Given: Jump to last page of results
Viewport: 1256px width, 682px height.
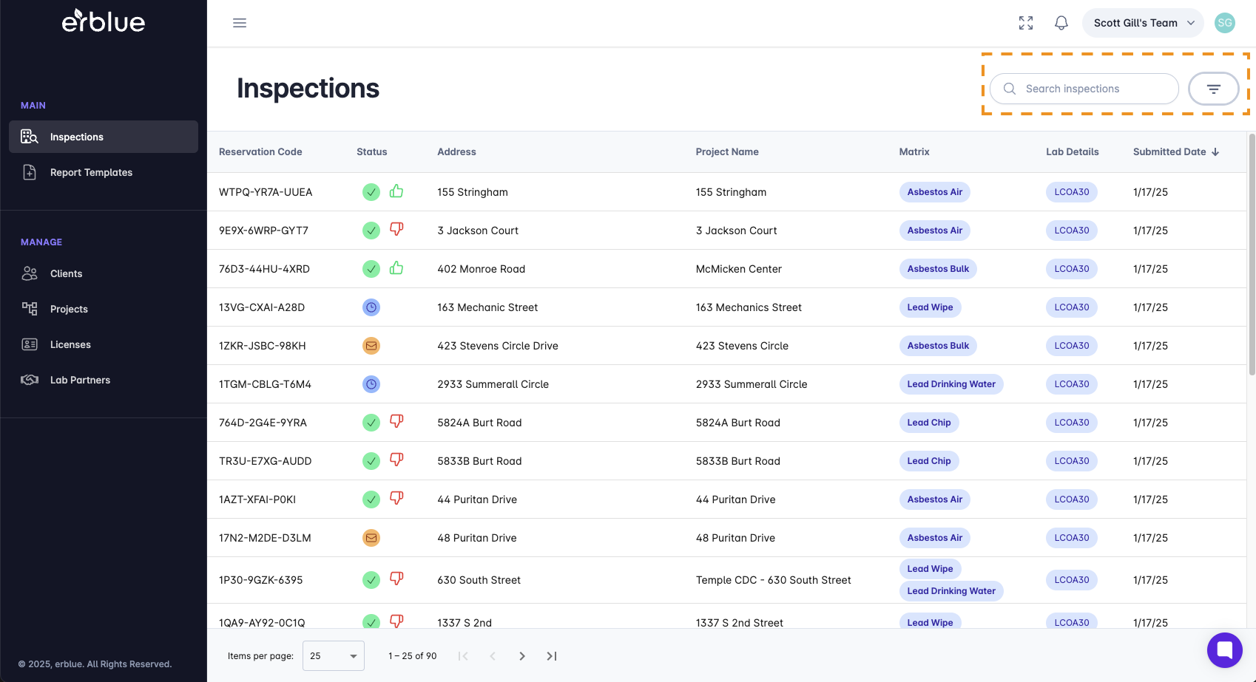Looking at the screenshot, I should coord(552,656).
